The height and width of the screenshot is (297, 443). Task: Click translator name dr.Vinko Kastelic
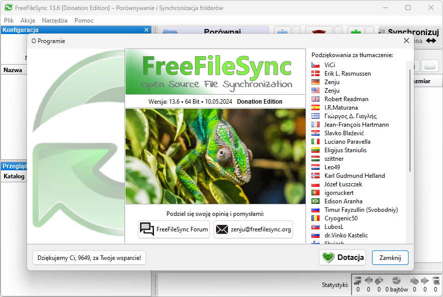pyautogui.click(x=346, y=235)
